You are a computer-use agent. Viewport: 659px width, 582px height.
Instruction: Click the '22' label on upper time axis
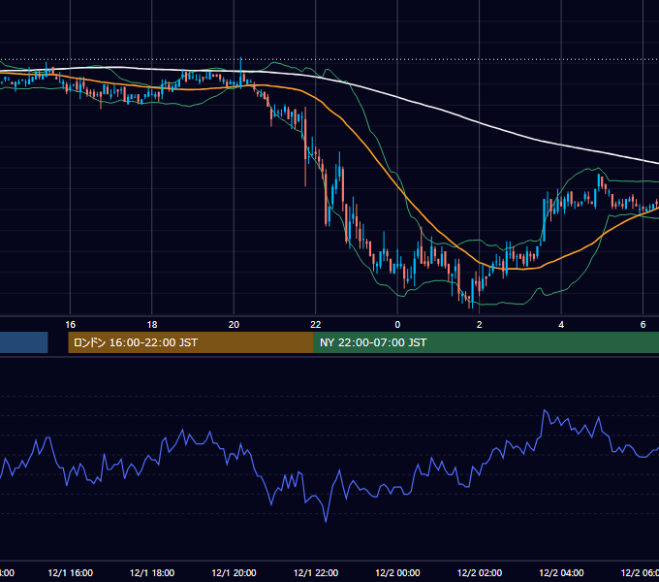316,325
